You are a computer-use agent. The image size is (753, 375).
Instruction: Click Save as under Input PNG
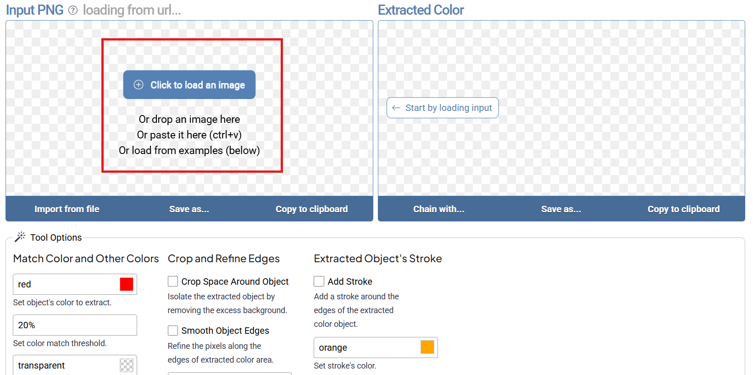tap(189, 209)
